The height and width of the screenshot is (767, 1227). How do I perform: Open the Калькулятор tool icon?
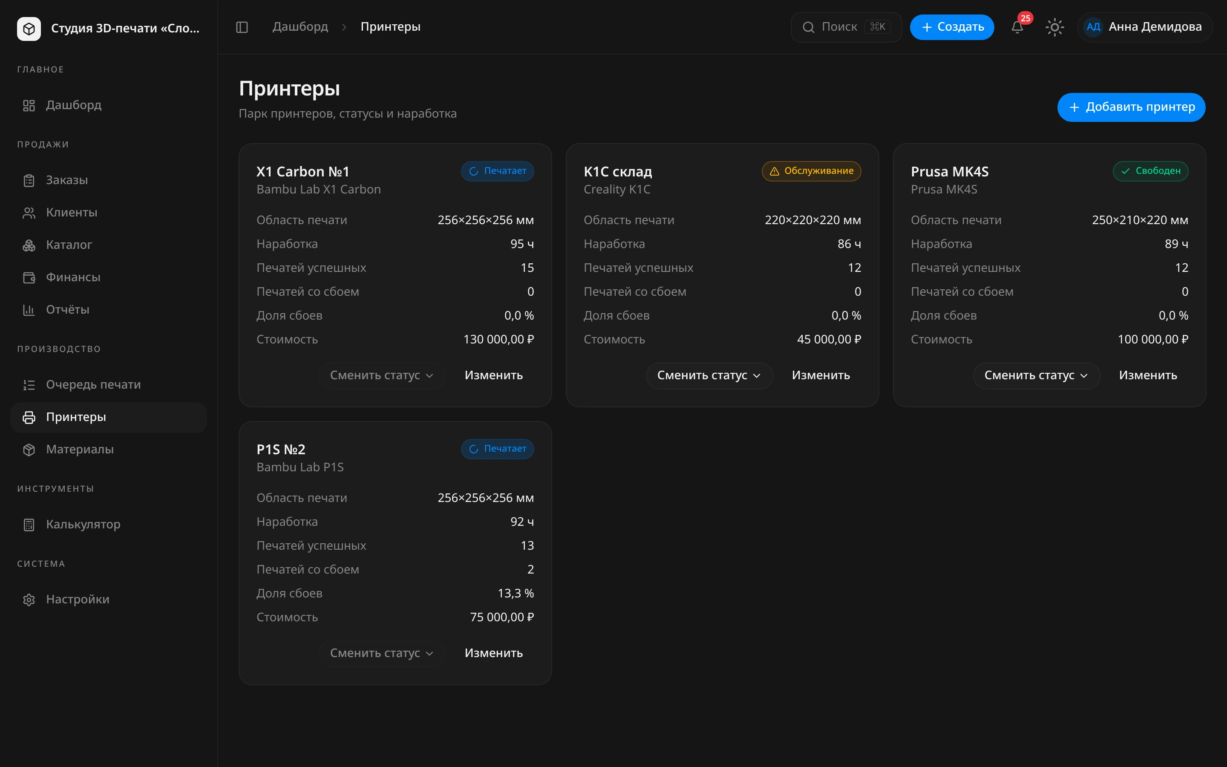[x=29, y=525]
